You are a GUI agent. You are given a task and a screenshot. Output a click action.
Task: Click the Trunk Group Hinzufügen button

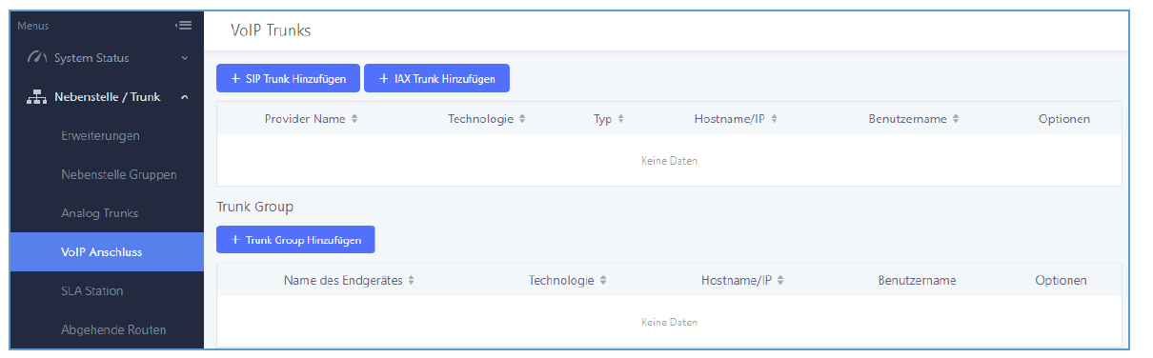pos(295,240)
